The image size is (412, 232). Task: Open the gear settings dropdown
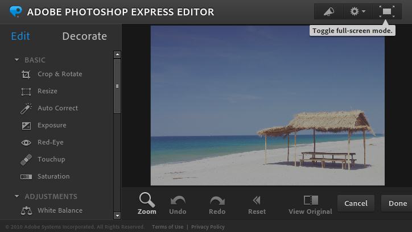point(357,11)
